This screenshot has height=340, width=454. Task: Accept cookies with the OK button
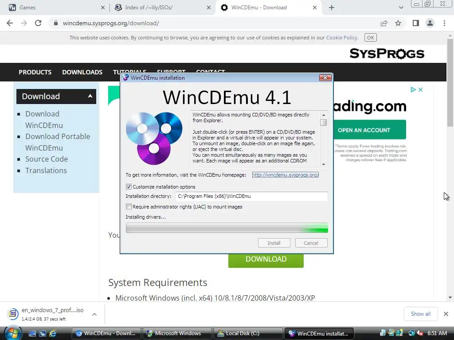(x=370, y=38)
